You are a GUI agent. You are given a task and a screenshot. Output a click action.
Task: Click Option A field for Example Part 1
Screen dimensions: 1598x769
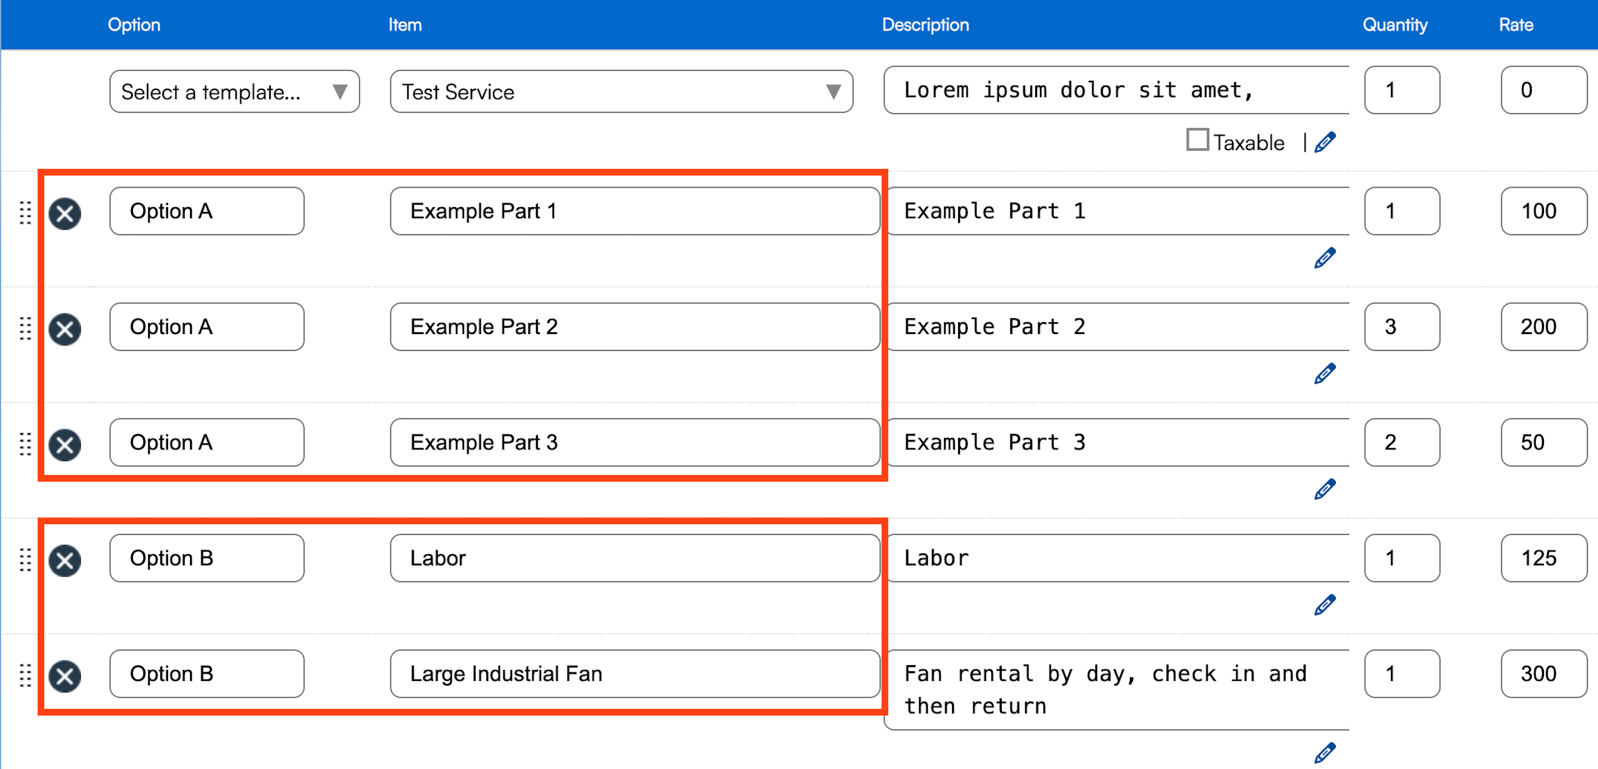click(206, 211)
